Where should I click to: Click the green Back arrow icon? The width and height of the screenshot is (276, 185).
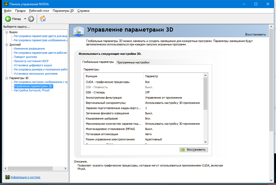[8, 19]
